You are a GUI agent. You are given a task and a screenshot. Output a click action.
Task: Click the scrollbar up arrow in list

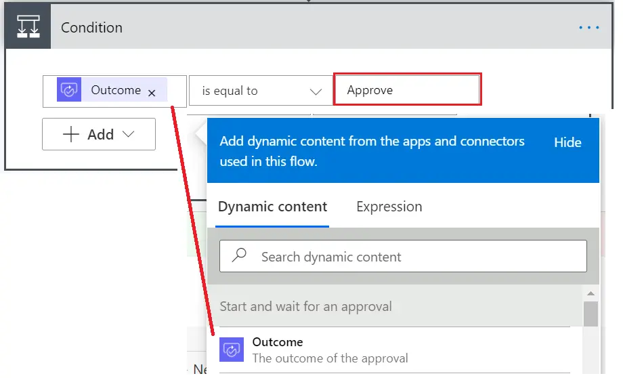590,293
